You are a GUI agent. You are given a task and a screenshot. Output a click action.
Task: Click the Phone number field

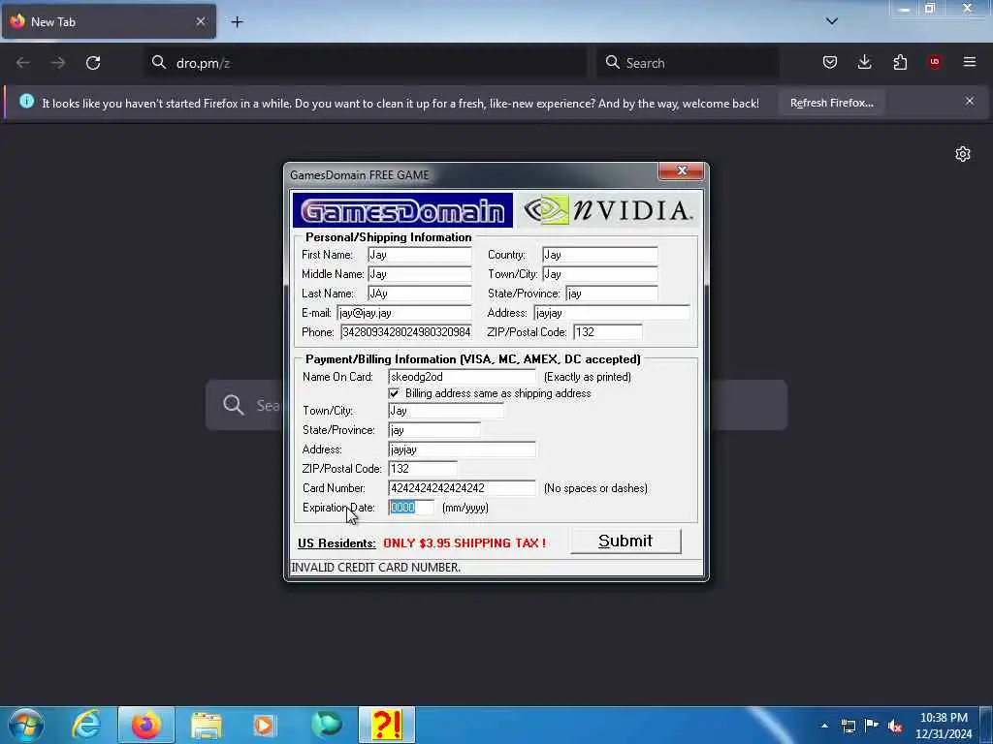coord(406,332)
